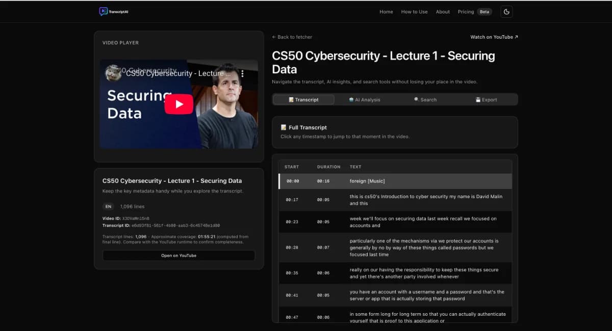Image resolution: width=612 pixels, height=331 pixels.
Task: Toggle dark mode moon icon
Action: 506,12
